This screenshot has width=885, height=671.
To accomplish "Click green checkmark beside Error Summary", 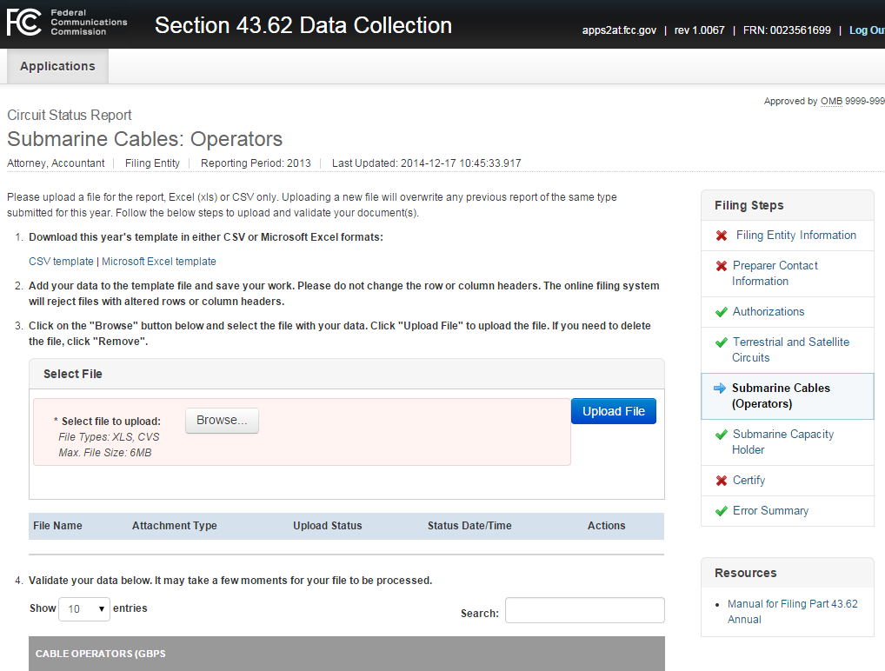I will pos(721,511).
